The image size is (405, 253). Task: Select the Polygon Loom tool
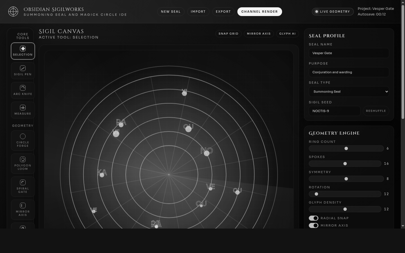pyautogui.click(x=23, y=163)
